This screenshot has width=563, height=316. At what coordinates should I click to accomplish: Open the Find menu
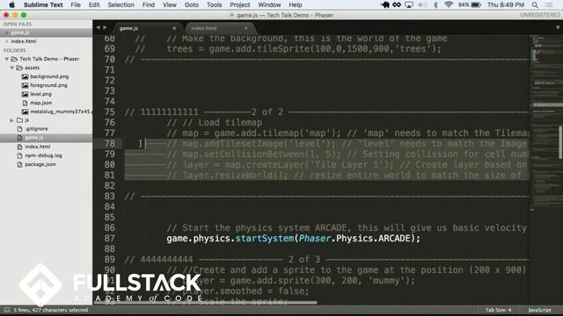coord(149,4)
